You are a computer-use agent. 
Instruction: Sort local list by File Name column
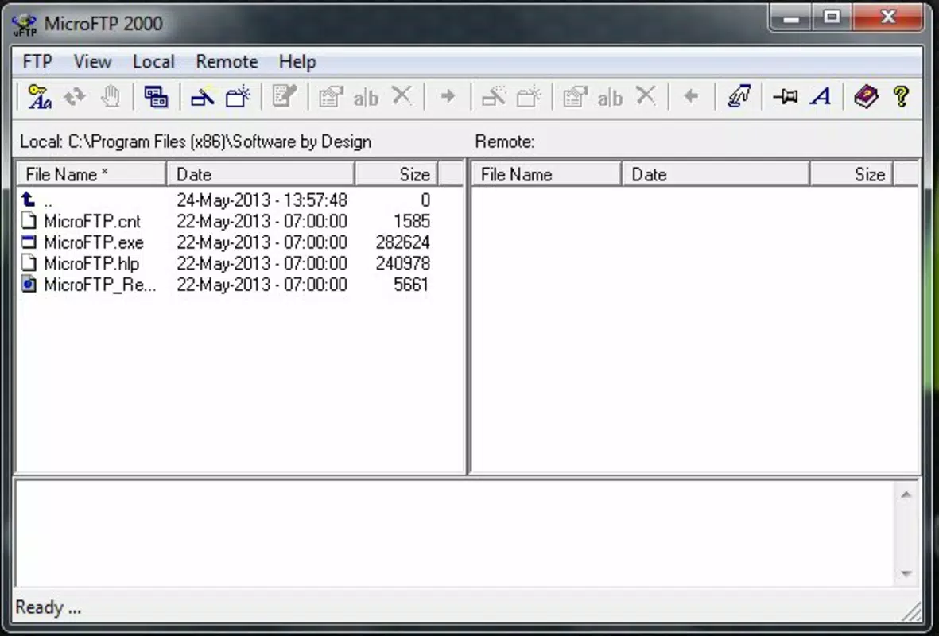coord(91,174)
